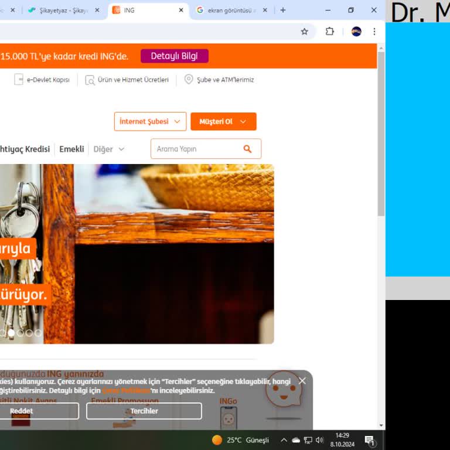Open the Çerez Politikası link
This screenshot has width=450, height=450.
[127, 391]
